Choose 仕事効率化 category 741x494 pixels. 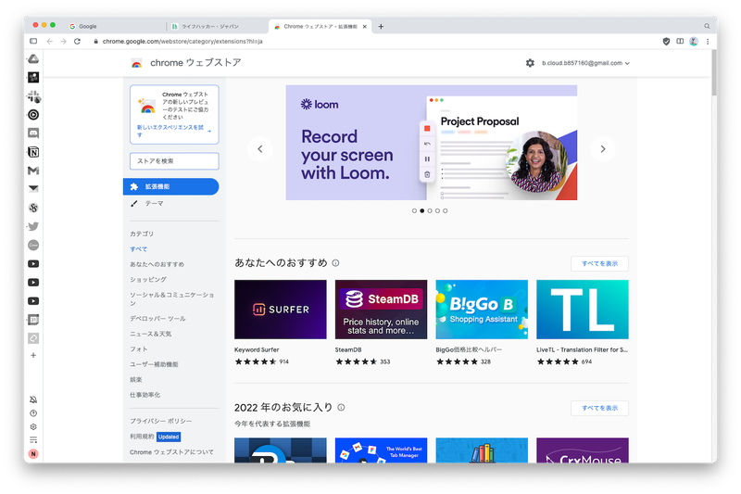click(x=144, y=395)
